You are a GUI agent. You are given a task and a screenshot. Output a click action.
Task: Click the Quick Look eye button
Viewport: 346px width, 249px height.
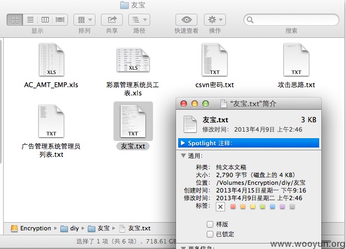tap(186, 20)
